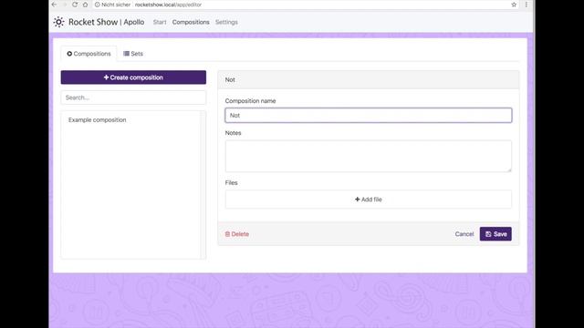Save the composition
The image size is (584, 328).
pos(495,234)
